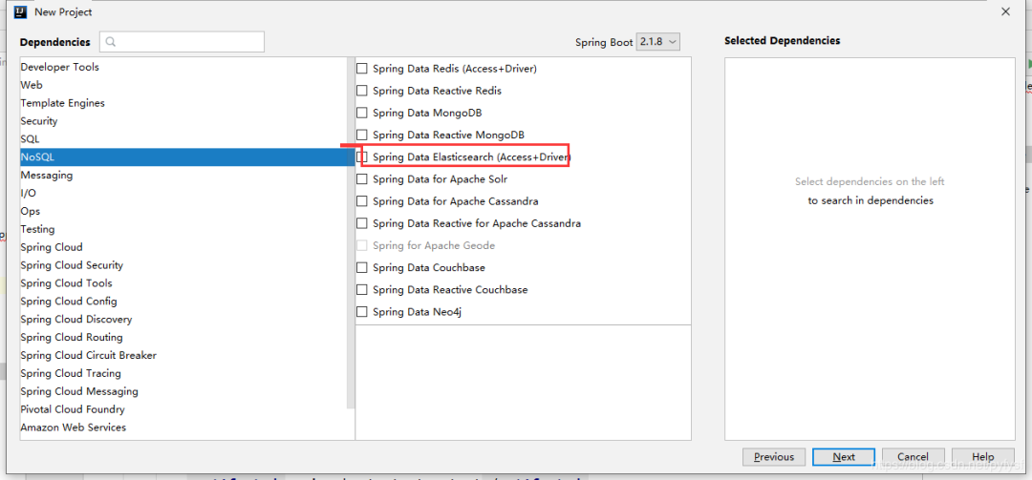Go back with the Previous button
The height and width of the screenshot is (480, 1032).
coord(774,457)
